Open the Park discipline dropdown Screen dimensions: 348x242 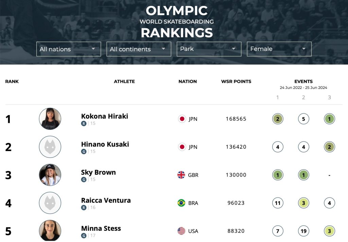[x=209, y=49]
